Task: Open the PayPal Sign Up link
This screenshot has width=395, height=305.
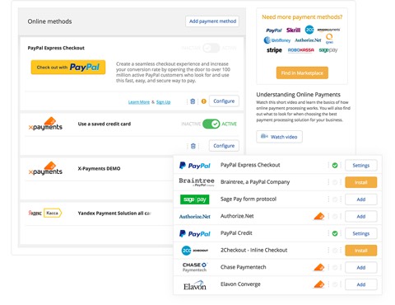Action: pyautogui.click(x=163, y=102)
